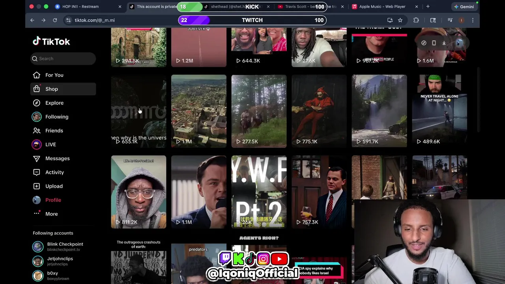Open the site information icon beside URL
This screenshot has height=284, width=505.
click(68, 20)
